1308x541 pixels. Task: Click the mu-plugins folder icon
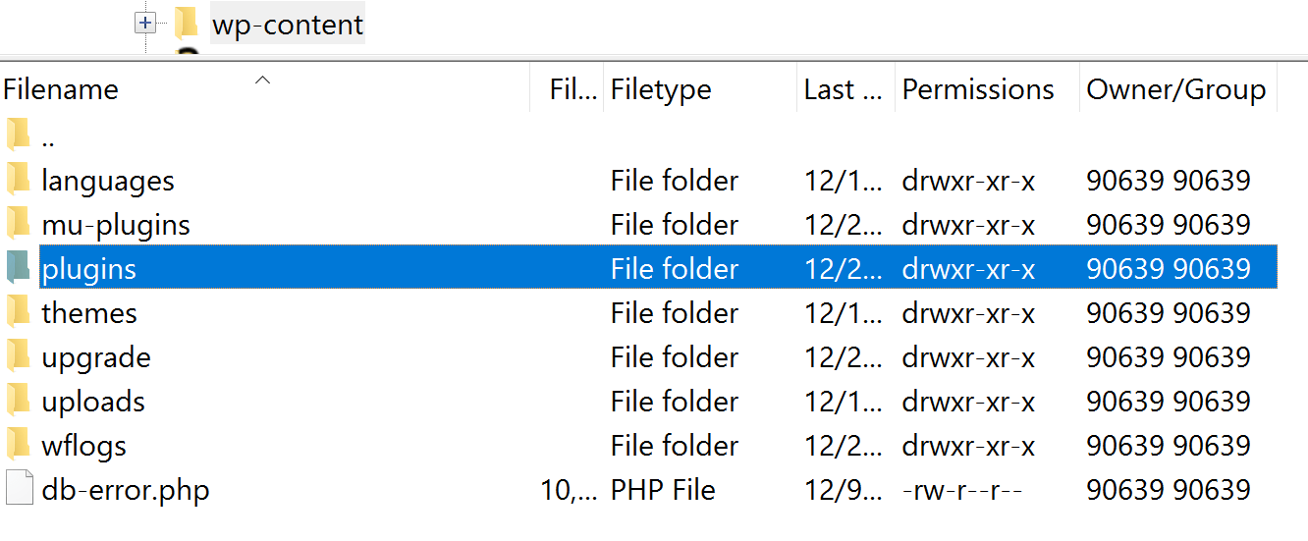19,224
